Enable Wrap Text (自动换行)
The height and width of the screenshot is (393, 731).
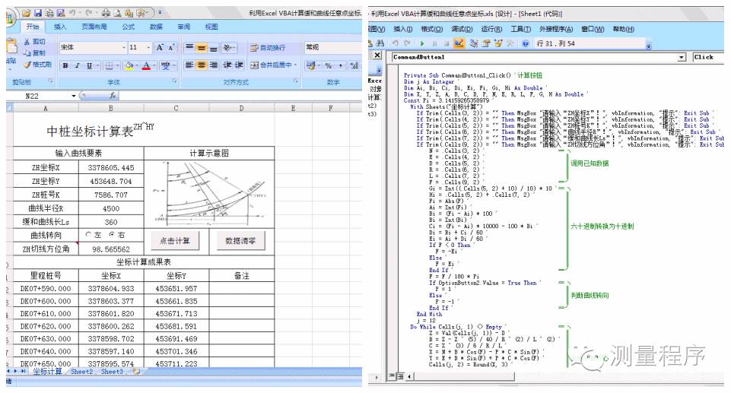pyautogui.click(x=268, y=47)
